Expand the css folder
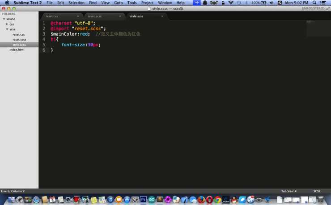The image size is (331, 205). 7,24
